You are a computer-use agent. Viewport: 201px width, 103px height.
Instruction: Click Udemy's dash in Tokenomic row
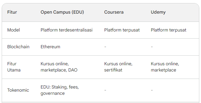pos(152,90)
